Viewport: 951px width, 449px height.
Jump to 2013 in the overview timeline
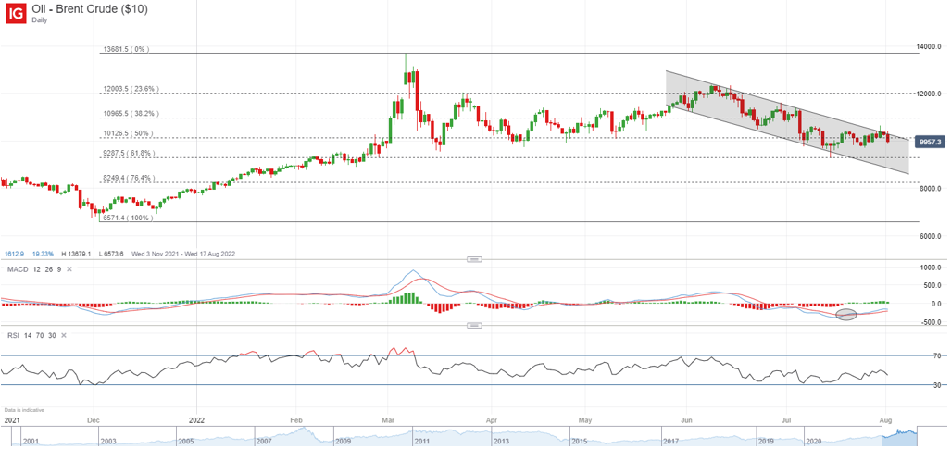(x=500, y=440)
